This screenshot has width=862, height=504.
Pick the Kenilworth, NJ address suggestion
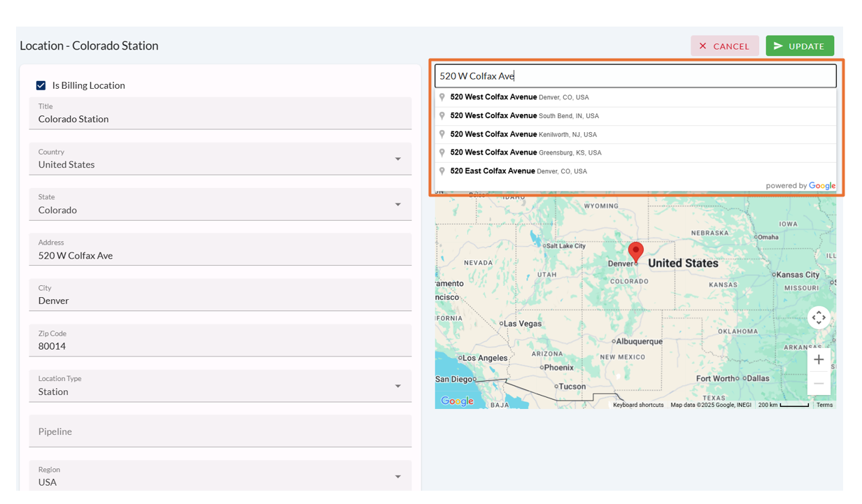[523, 134]
